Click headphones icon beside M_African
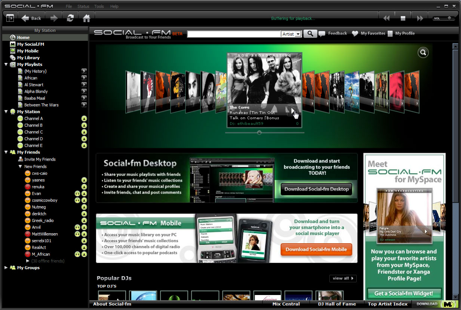461x310 pixels. click(77, 254)
